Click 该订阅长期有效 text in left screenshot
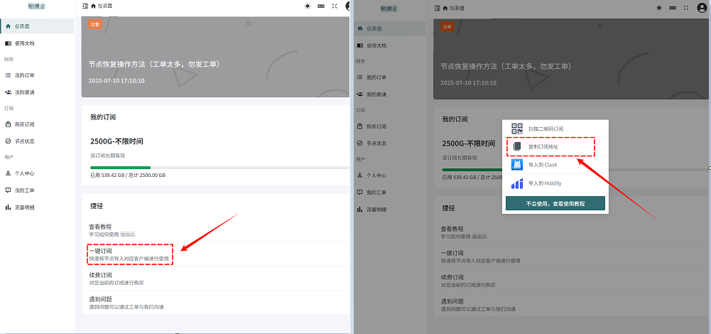711x334 pixels. [108, 155]
